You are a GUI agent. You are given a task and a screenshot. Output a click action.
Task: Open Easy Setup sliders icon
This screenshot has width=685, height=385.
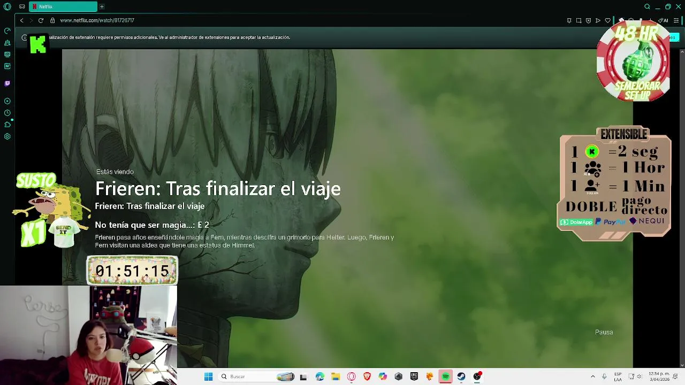click(676, 20)
